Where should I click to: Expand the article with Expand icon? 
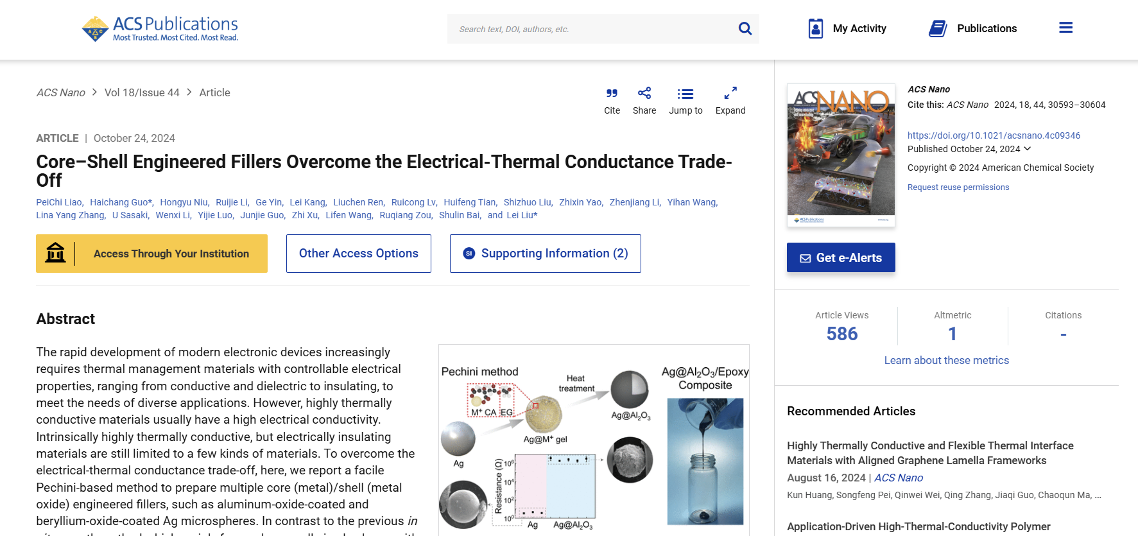click(x=730, y=94)
